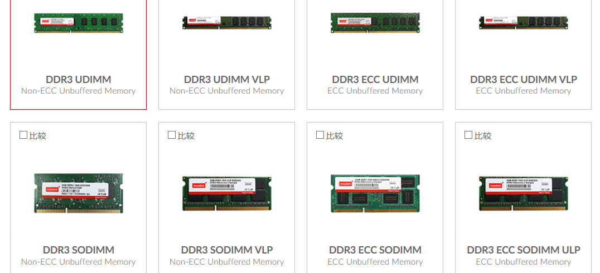The width and height of the screenshot is (600, 273).
Task: Toggle 比较 for DDR3 ECC SODIMM ULP
Action: [x=468, y=135]
